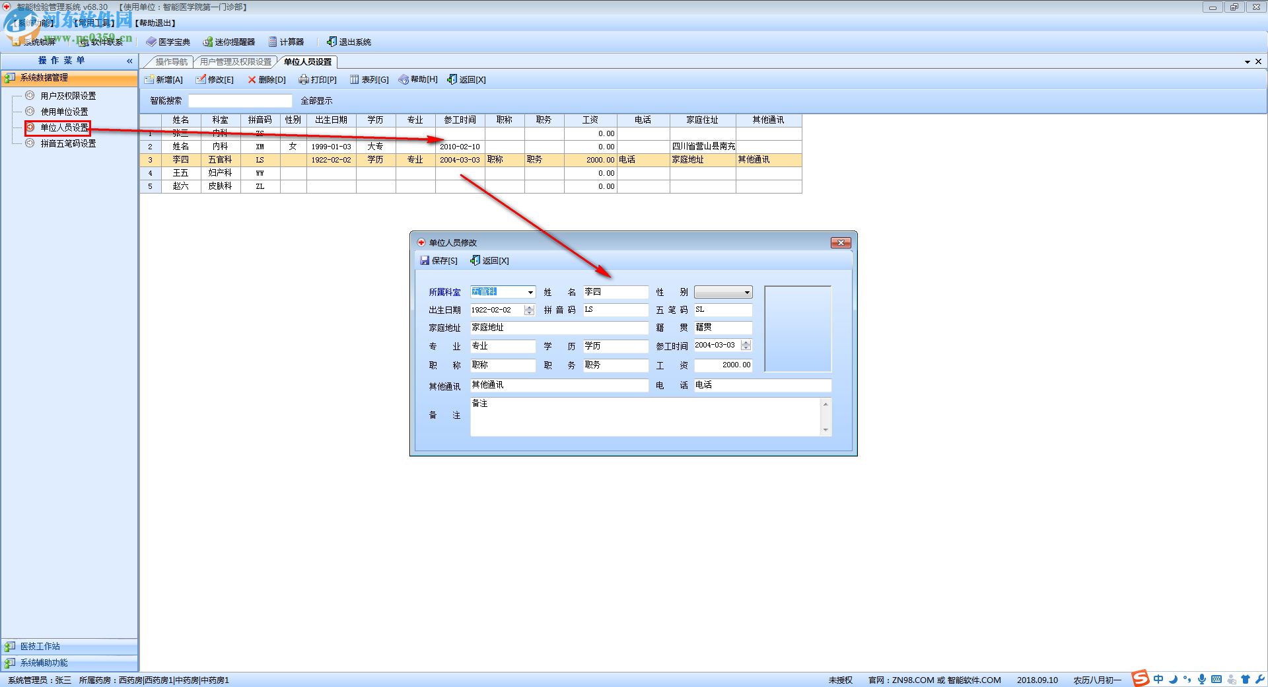Click the 智能搜索 search field

[240, 100]
